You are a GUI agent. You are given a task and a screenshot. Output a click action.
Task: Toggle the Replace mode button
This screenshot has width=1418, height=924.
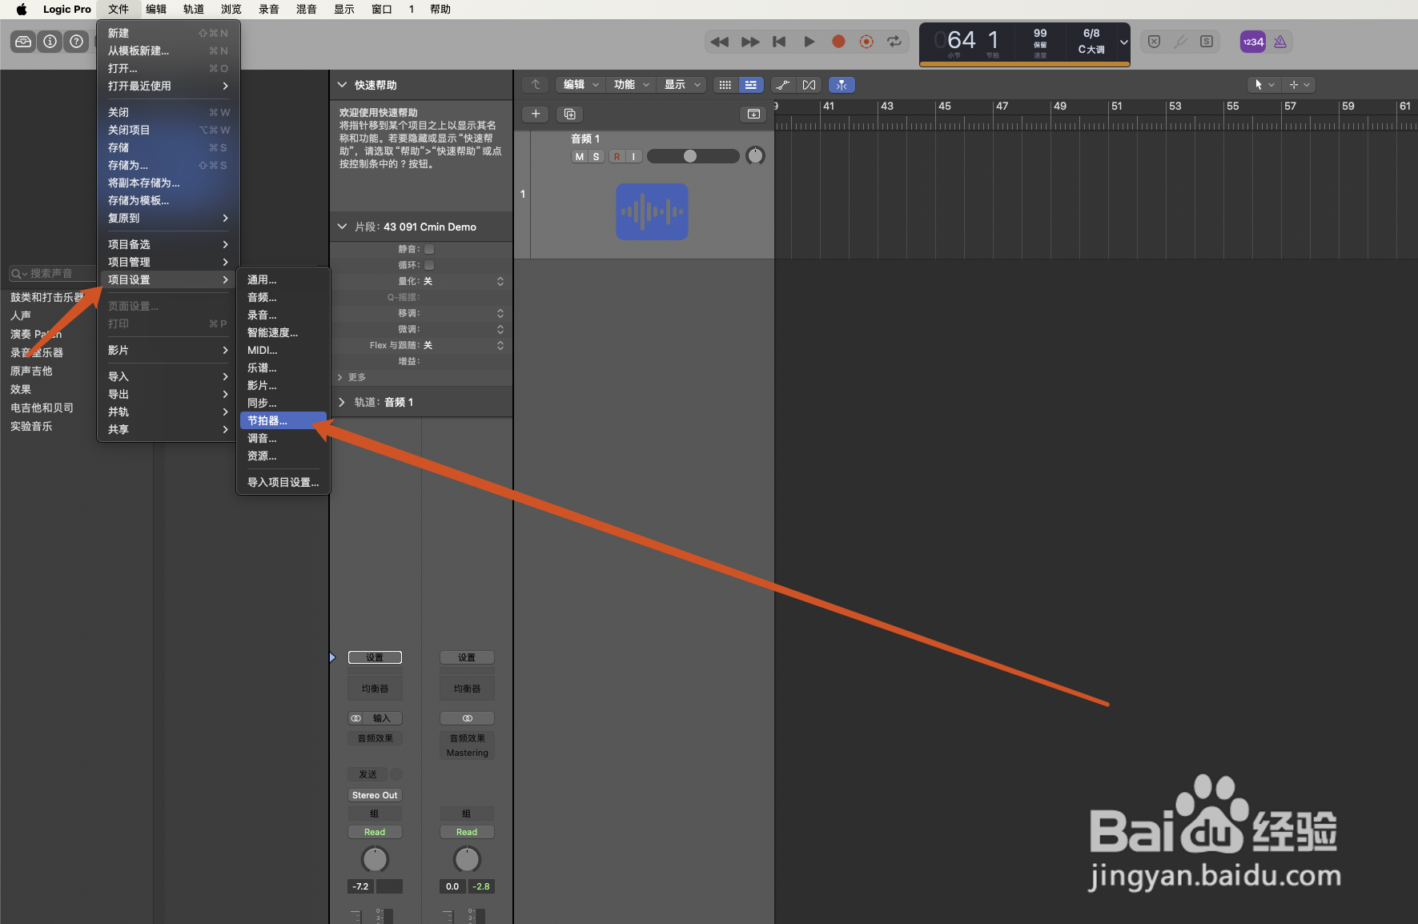[x=1154, y=42]
